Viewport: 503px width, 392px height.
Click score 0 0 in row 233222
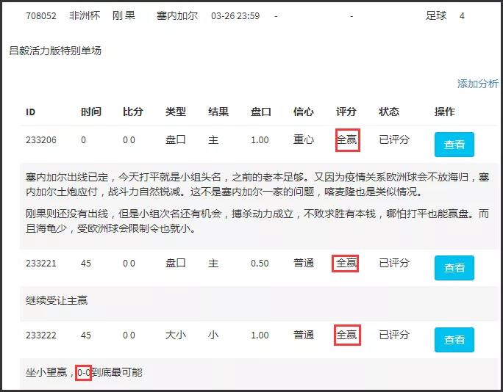click(129, 335)
